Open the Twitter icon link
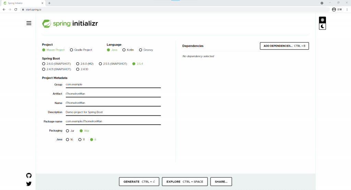 (29, 184)
